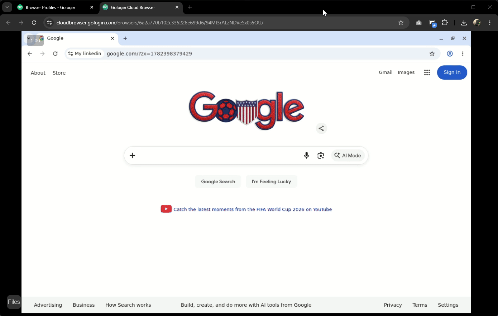
Task: Close the Browser Profiles - Gologin tab
Action: tap(92, 7)
